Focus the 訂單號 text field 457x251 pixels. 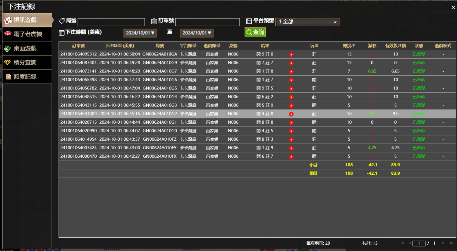(207, 22)
